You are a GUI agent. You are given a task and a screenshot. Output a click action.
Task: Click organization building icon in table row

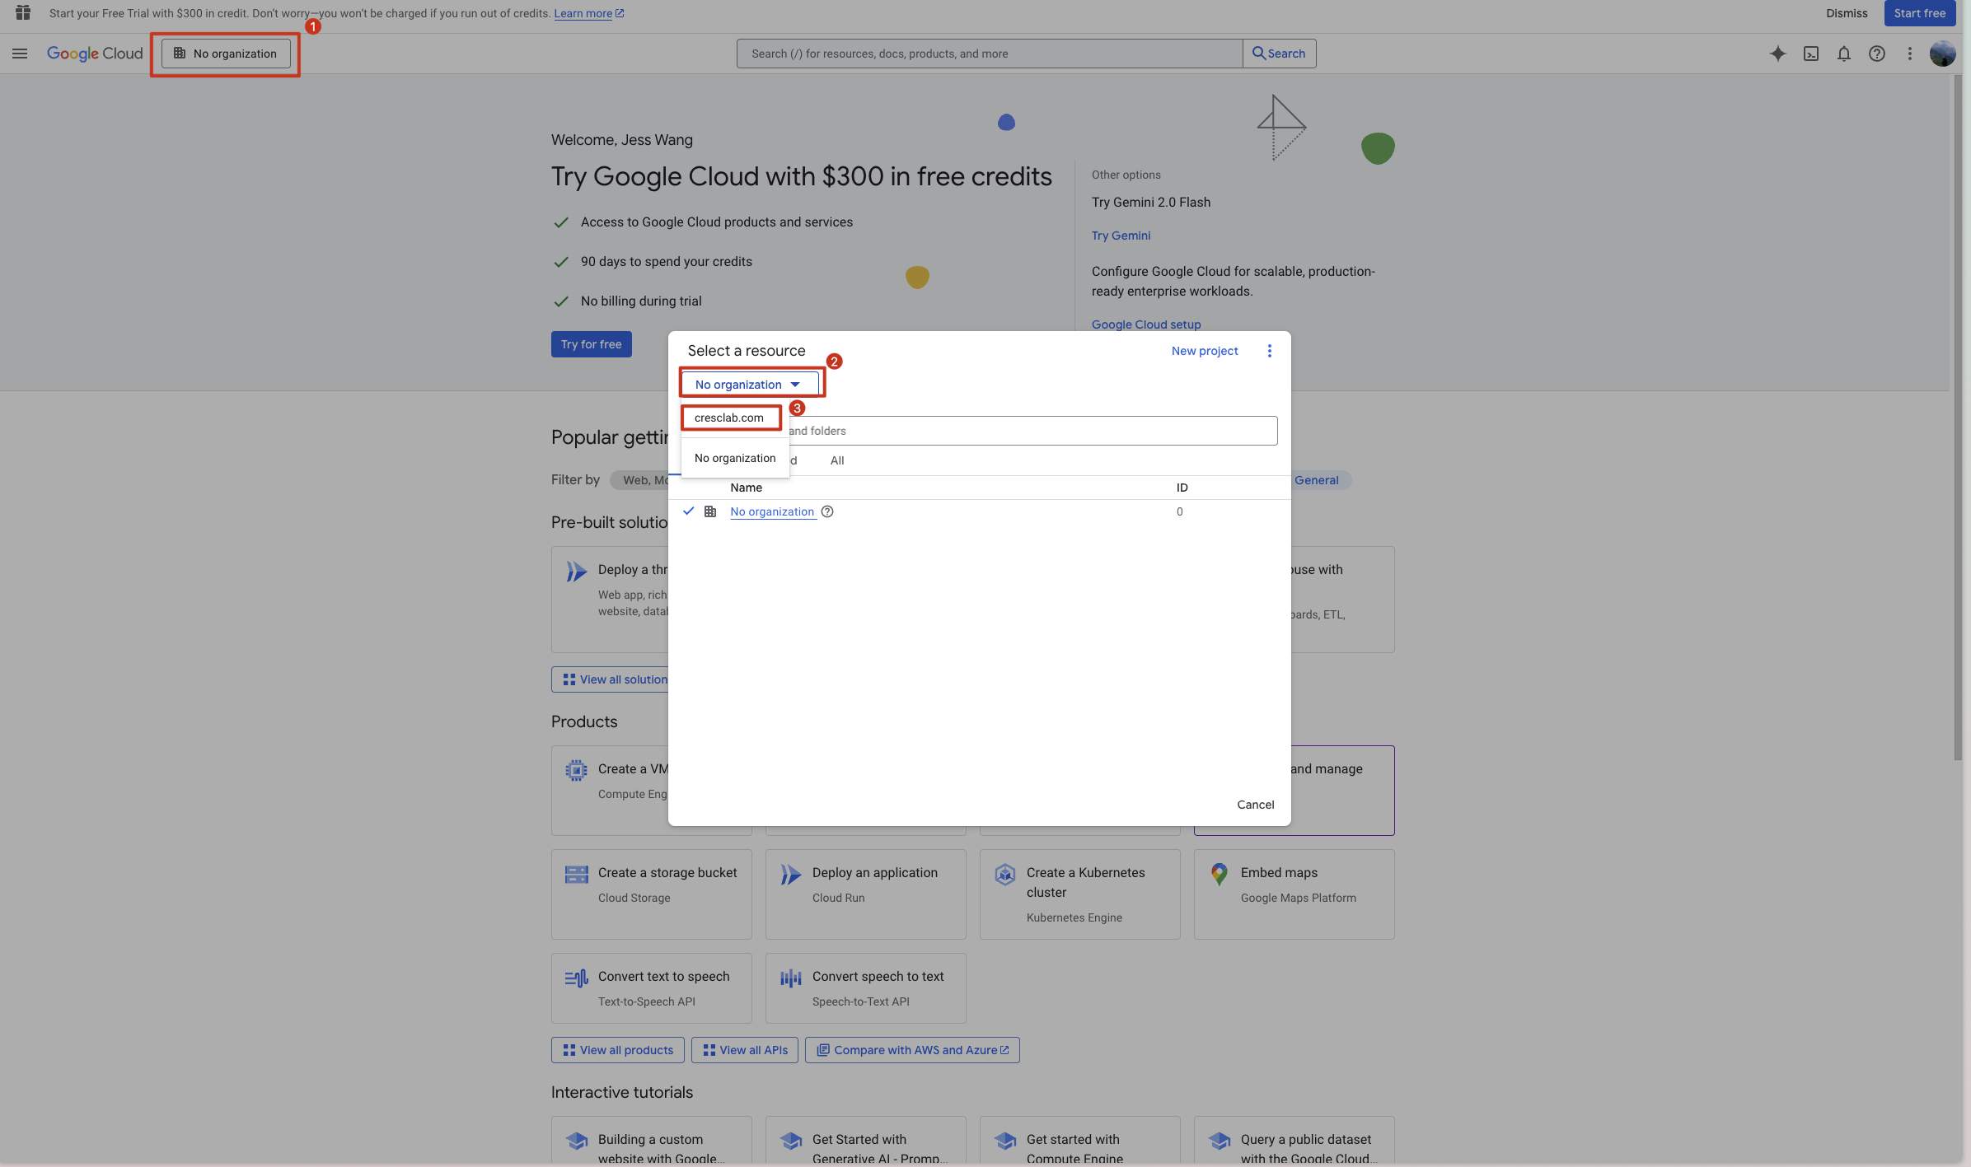710,511
